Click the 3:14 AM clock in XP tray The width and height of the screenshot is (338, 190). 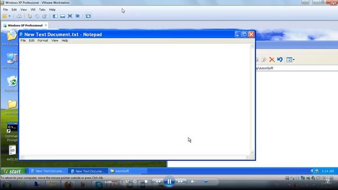(x=327, y=171)
